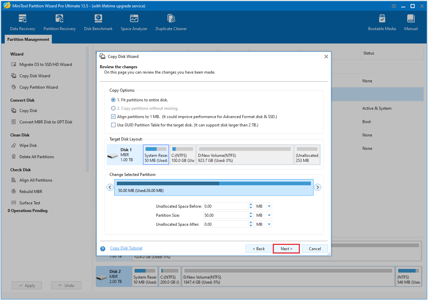
Task: Enable Use GUID Partition Table for target disk
Action: (x=113, y=124)
